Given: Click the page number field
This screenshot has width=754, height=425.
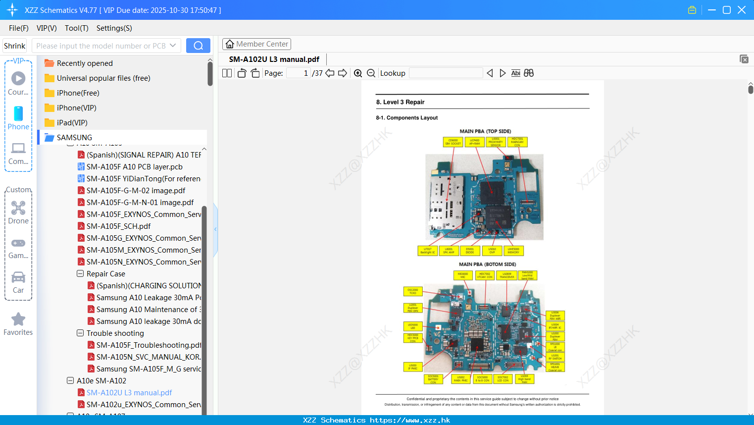Looking at the screenshot, I should click(x=299, y=73).
